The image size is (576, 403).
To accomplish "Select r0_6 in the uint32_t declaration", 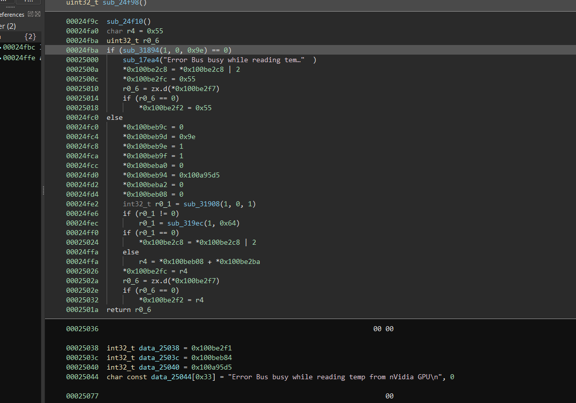I will tap(151, 40).
